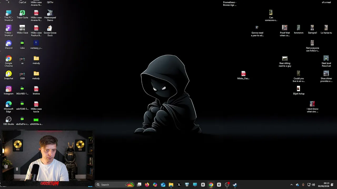Viewport: 337px width, 189px height.
Task: Open the Videos shortcut icon
Action: pos(8,31)
